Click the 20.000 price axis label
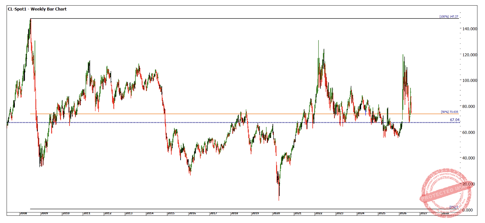 (470, 184)
